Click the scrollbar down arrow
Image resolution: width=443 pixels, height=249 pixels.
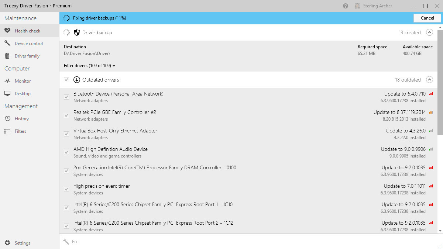click(x=440, y=231)
